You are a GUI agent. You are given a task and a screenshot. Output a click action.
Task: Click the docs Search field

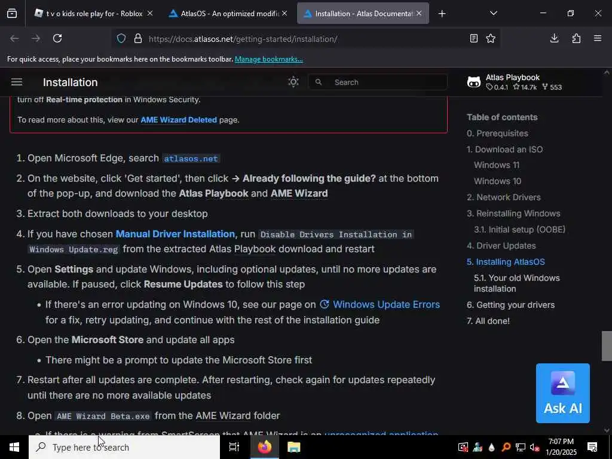(x=378, y=82)
